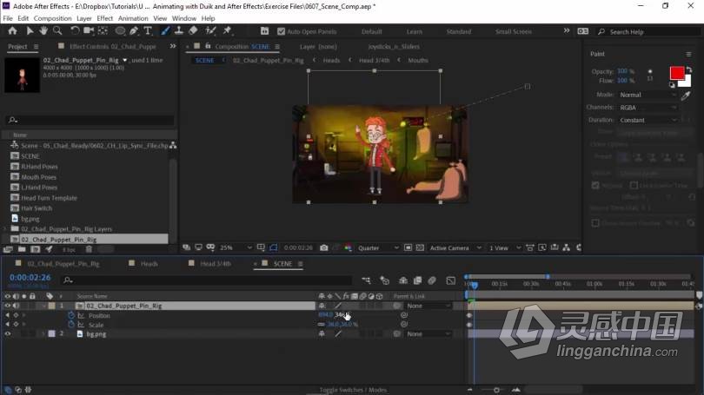
Task: Click the eyedropper icon in Paint panel
Action: tap(685, 95)
